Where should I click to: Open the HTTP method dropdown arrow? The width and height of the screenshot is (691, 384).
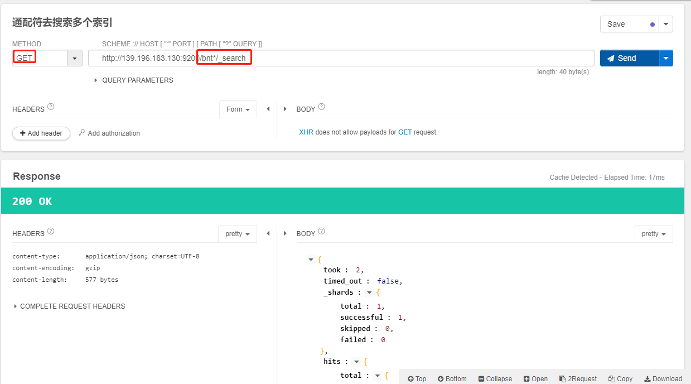click(75, 58)
